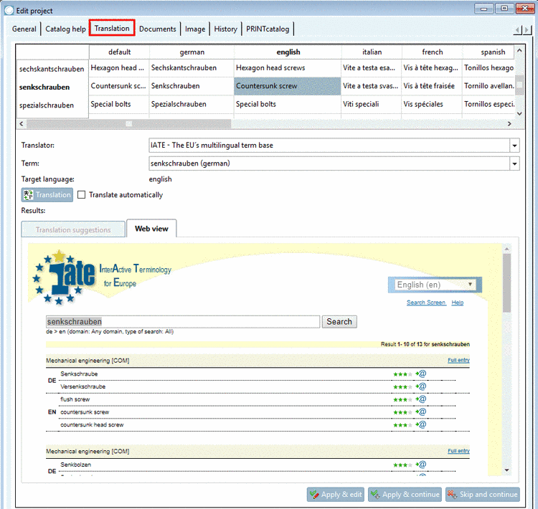
Task: Select the default column header
Action: (119, 52)
